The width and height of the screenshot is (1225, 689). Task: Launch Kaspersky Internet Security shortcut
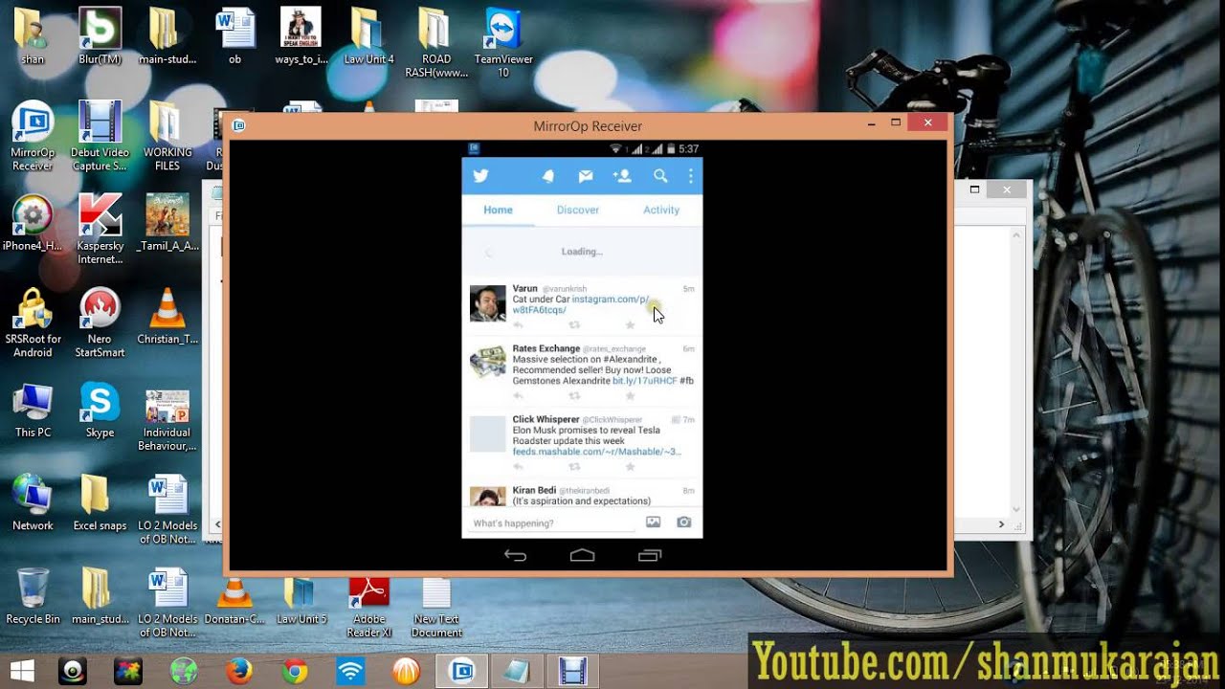[100, 230]
